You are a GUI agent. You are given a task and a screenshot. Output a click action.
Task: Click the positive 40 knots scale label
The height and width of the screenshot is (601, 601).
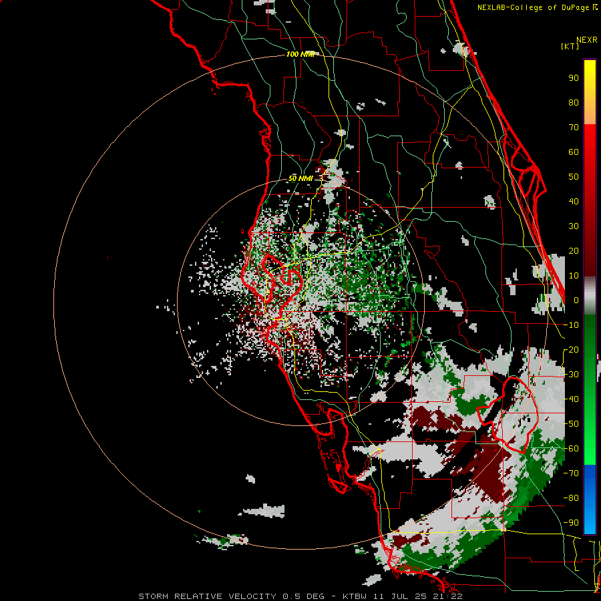tap(574, 202)
